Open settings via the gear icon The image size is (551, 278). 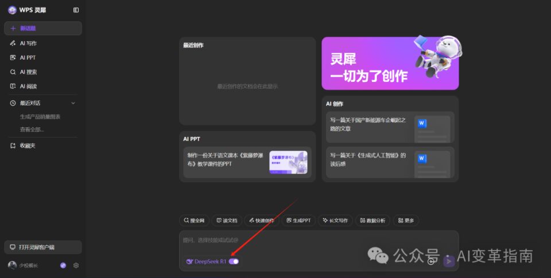coord(76,265)
